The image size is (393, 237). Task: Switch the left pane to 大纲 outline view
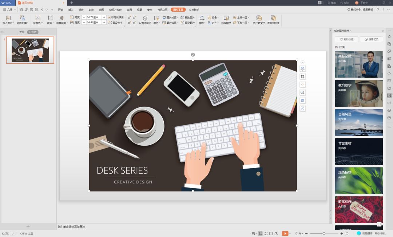pyautogui.click(x=22, y=32)
